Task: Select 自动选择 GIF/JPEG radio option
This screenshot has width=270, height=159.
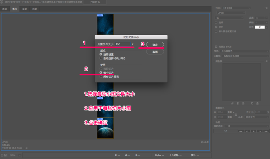Action: [x=101, y=58]
